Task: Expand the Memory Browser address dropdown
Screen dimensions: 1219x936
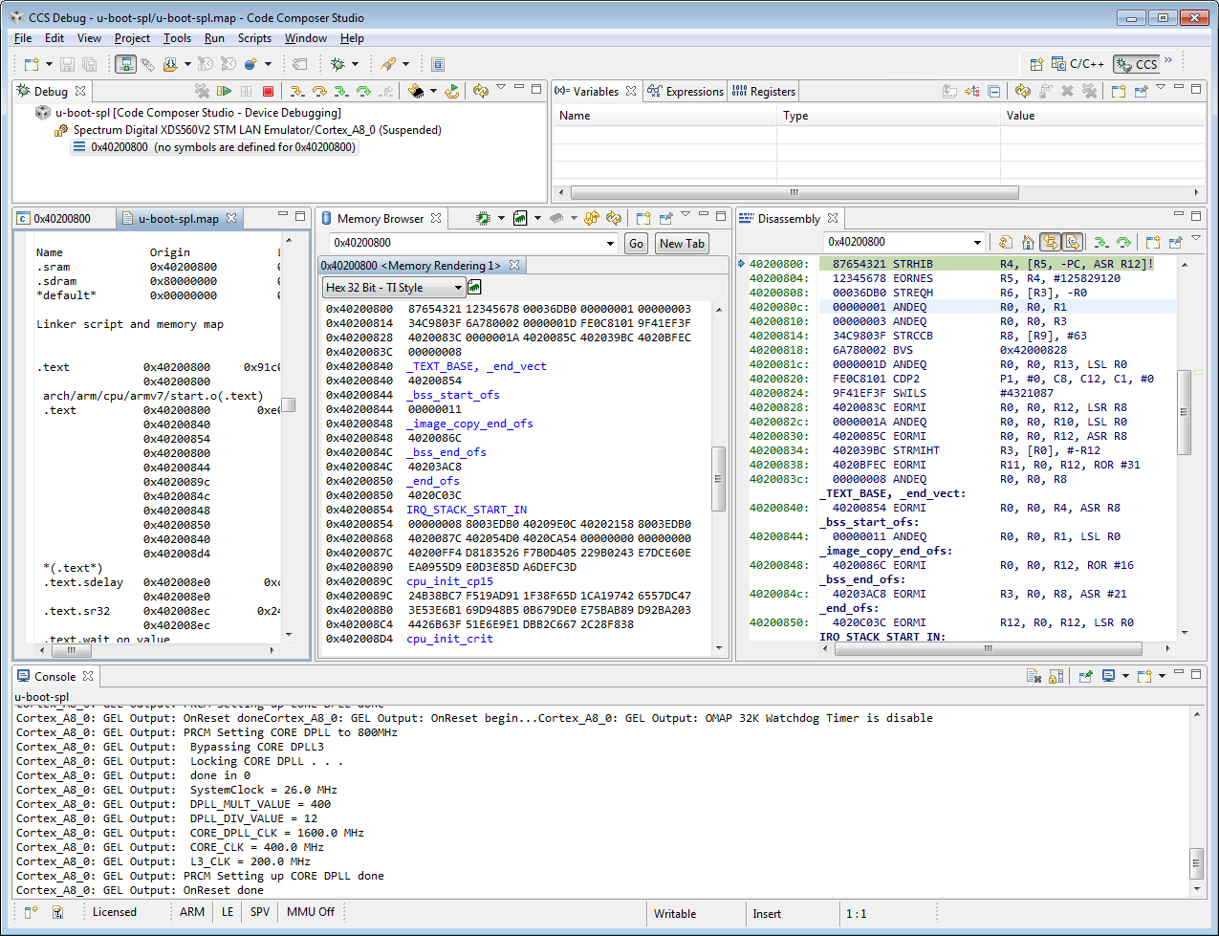Action: click(610, 244)
